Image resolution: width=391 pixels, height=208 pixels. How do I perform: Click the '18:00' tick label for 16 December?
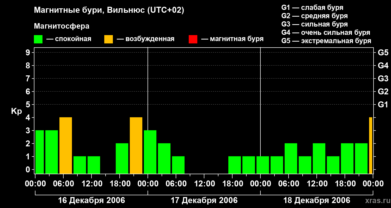[120, 184]
